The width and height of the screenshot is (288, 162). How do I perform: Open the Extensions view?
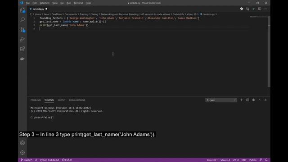coord(22,49)
